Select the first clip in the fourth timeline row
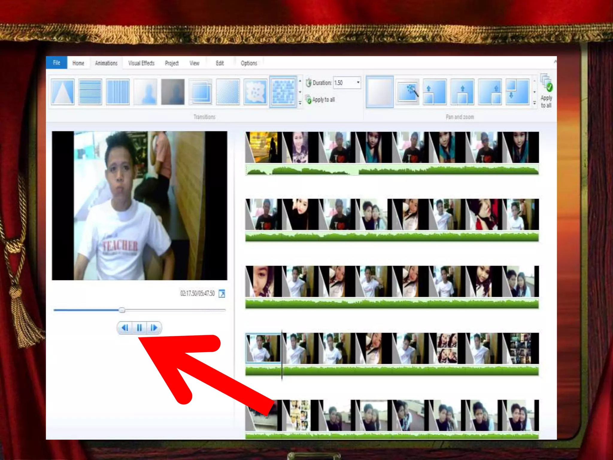Screen dimensions: 613x460 263,348
